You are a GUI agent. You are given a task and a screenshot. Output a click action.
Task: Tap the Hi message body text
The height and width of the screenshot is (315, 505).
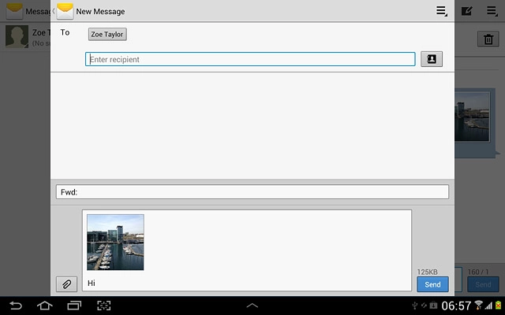coord(92,283)
